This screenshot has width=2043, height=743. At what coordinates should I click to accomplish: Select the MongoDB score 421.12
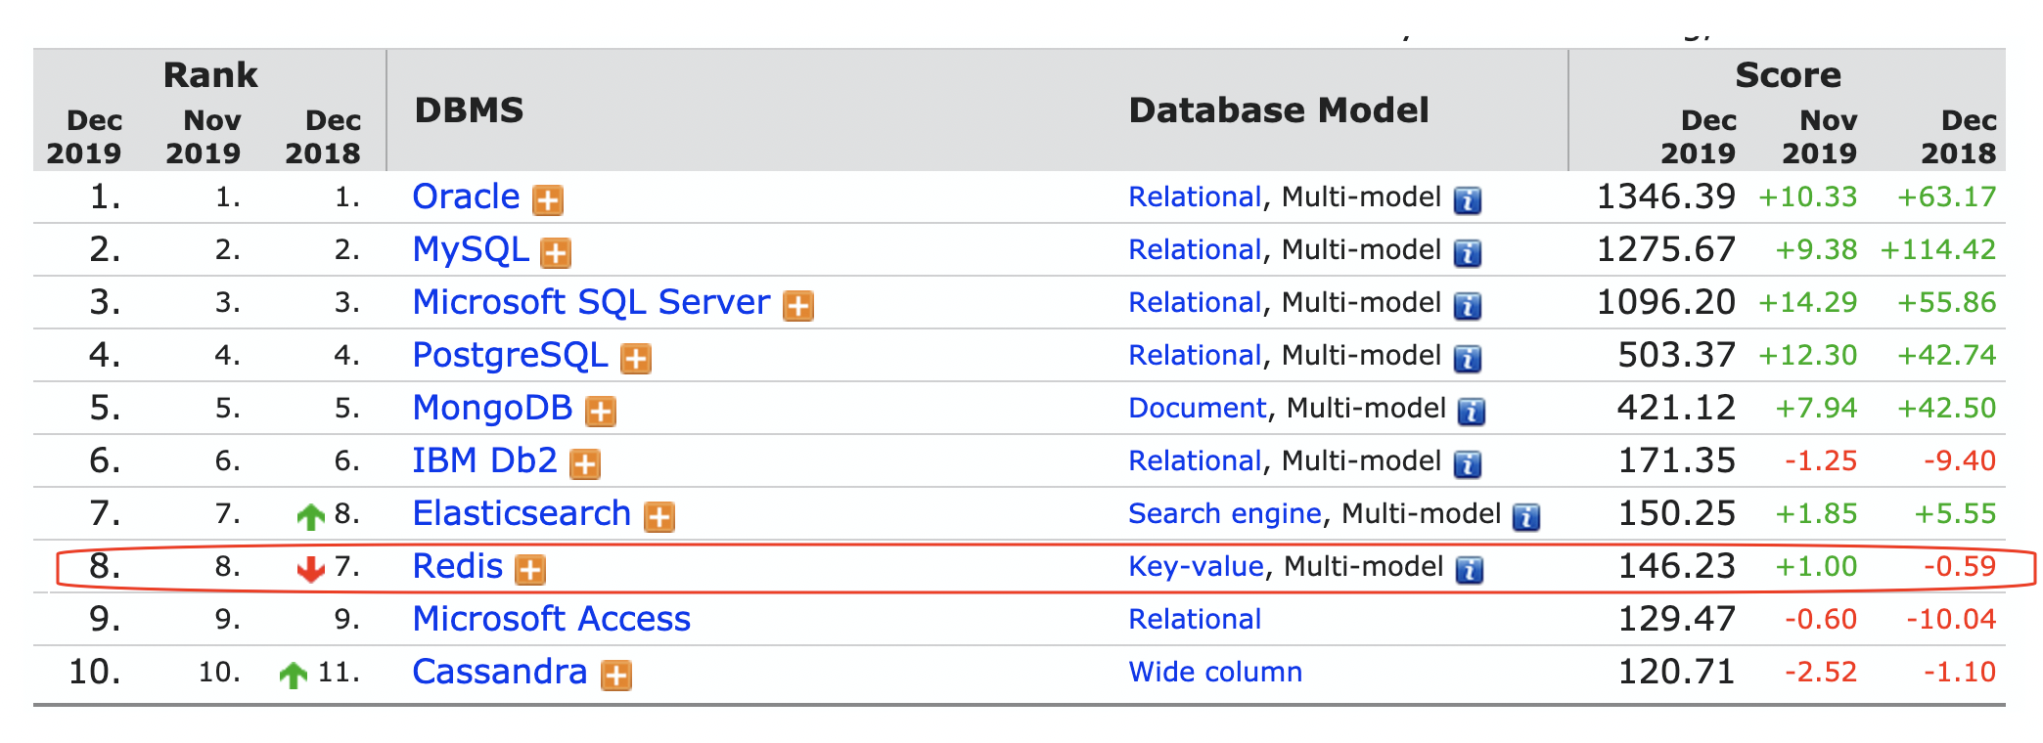1677,409
